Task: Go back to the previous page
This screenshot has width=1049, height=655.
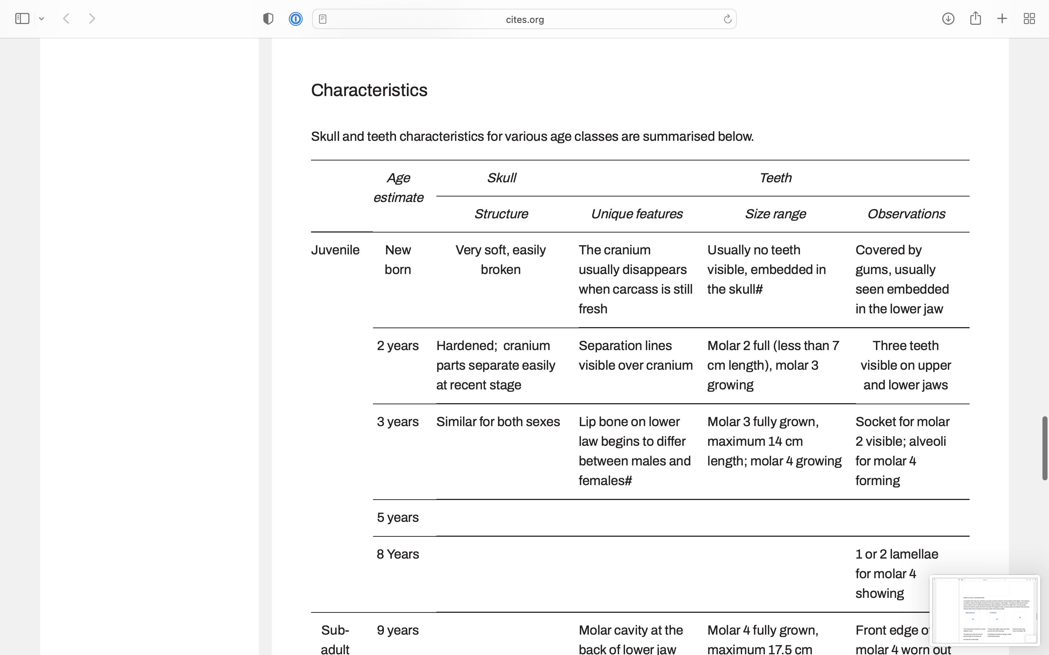Action: click(66, 19)
